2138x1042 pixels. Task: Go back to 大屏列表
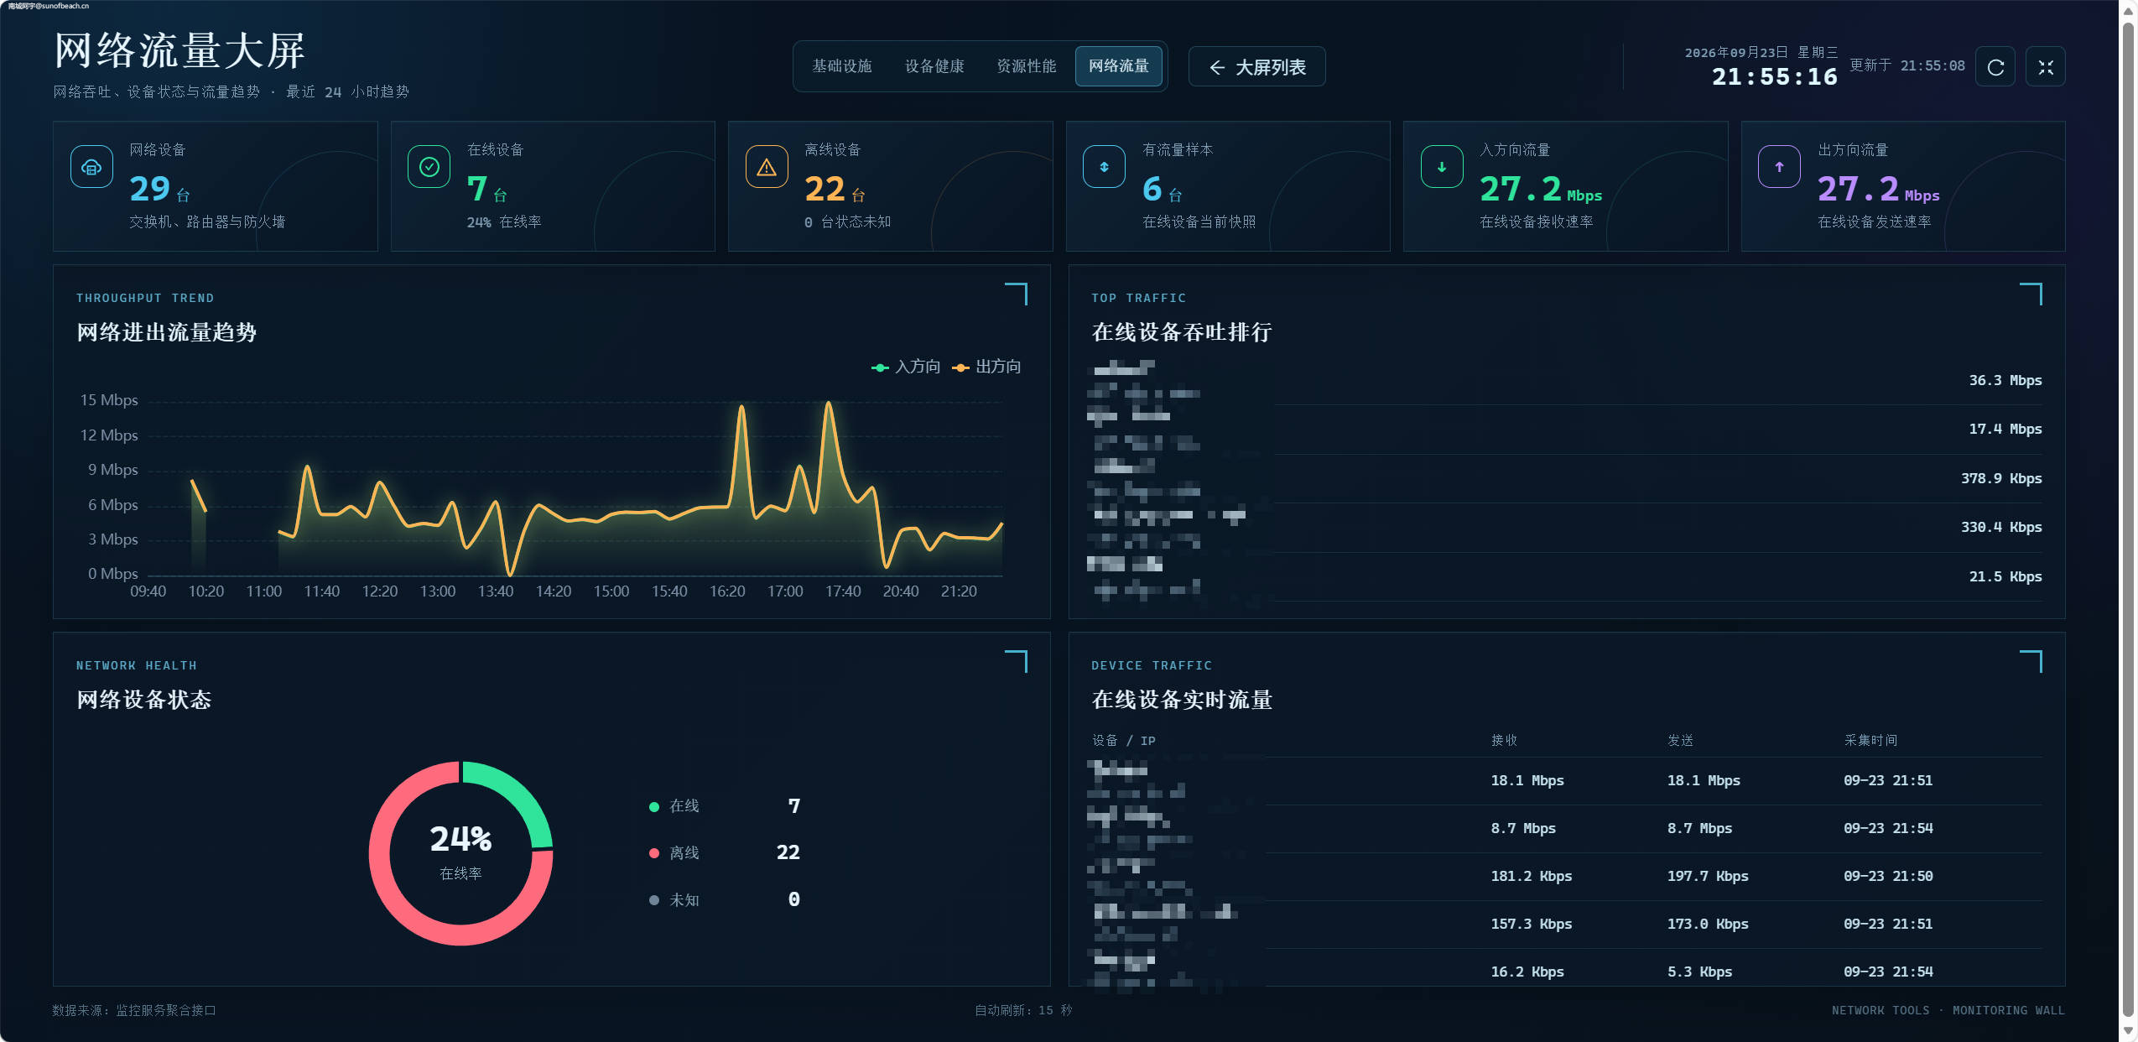[1256, 67]
